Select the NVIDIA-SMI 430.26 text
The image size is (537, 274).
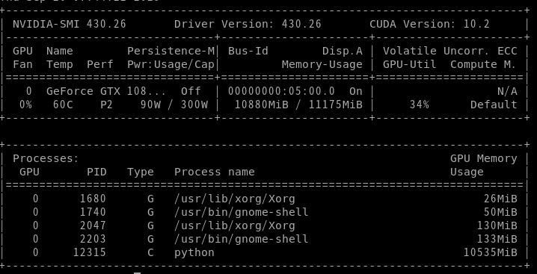tap(70, 24)
